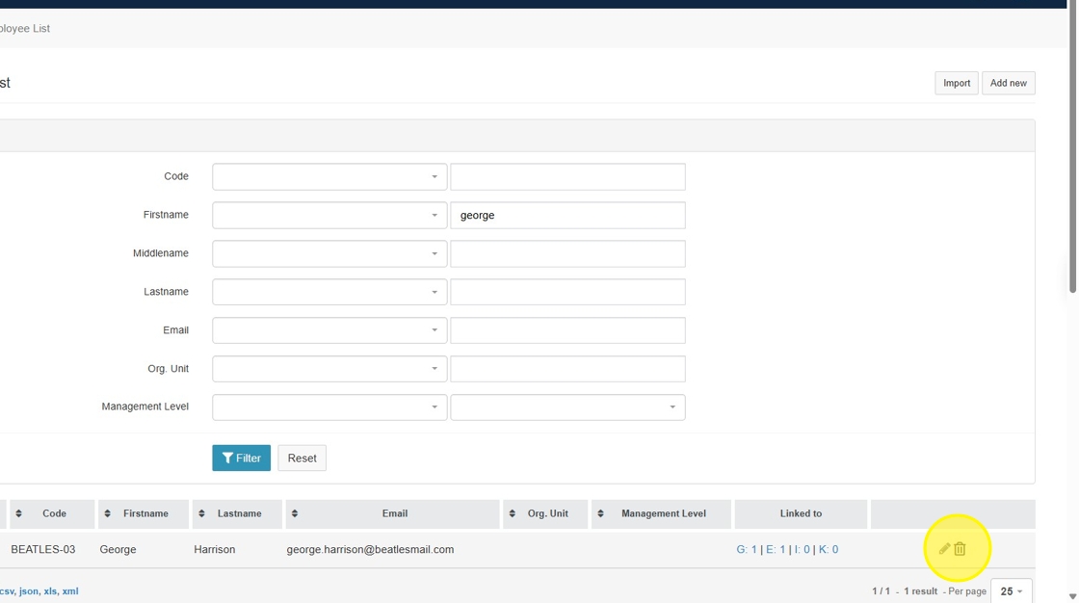The width and height of the screenshot is (1079, 603).
Task: Export the results as json
Action: coord(29,591)
